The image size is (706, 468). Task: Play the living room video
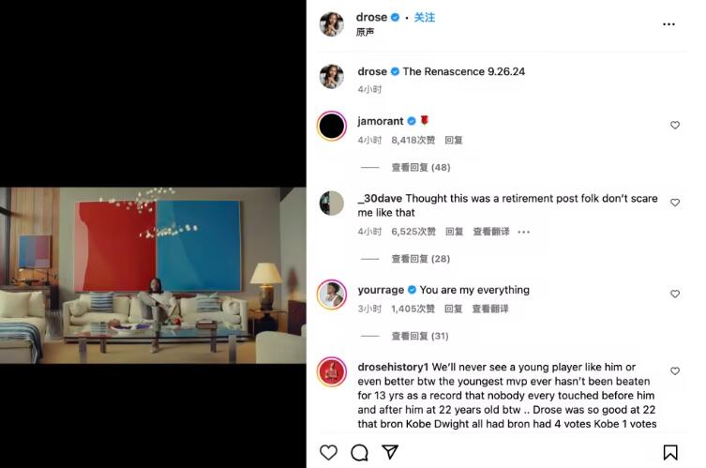point(153,275)
